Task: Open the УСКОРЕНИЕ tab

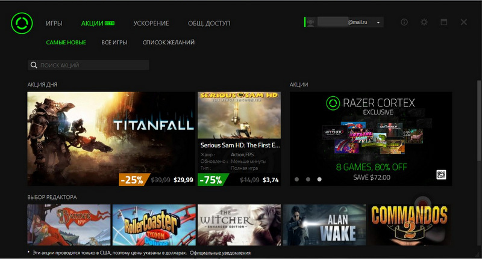Action: pyautogui.click(x=151, y=23)
